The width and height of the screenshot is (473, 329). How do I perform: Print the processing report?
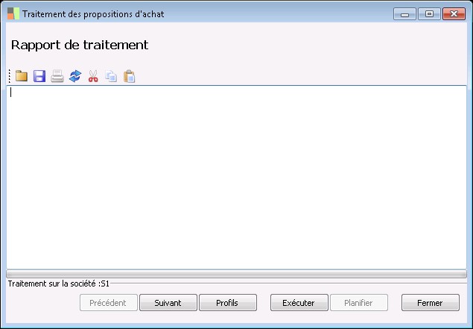(57, 76)
